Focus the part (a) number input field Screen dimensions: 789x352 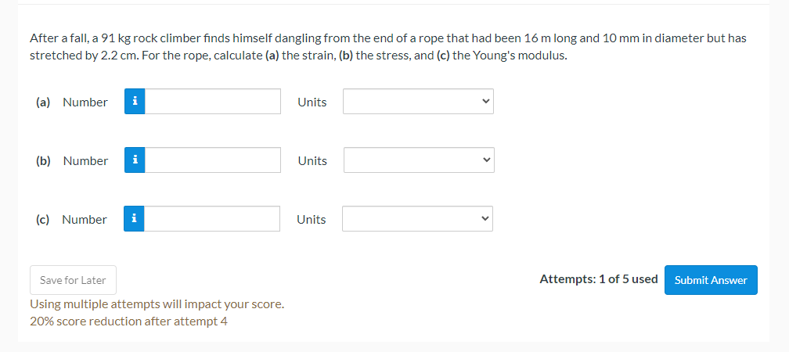click(x=213, y=102)
